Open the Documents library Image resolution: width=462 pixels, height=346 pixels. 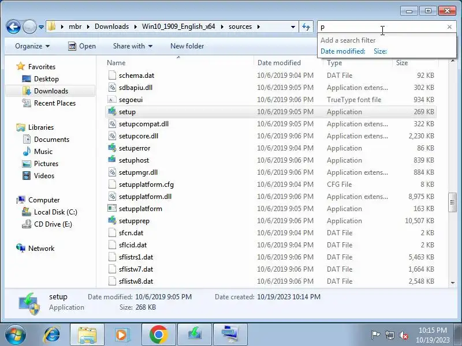(51, 139)
